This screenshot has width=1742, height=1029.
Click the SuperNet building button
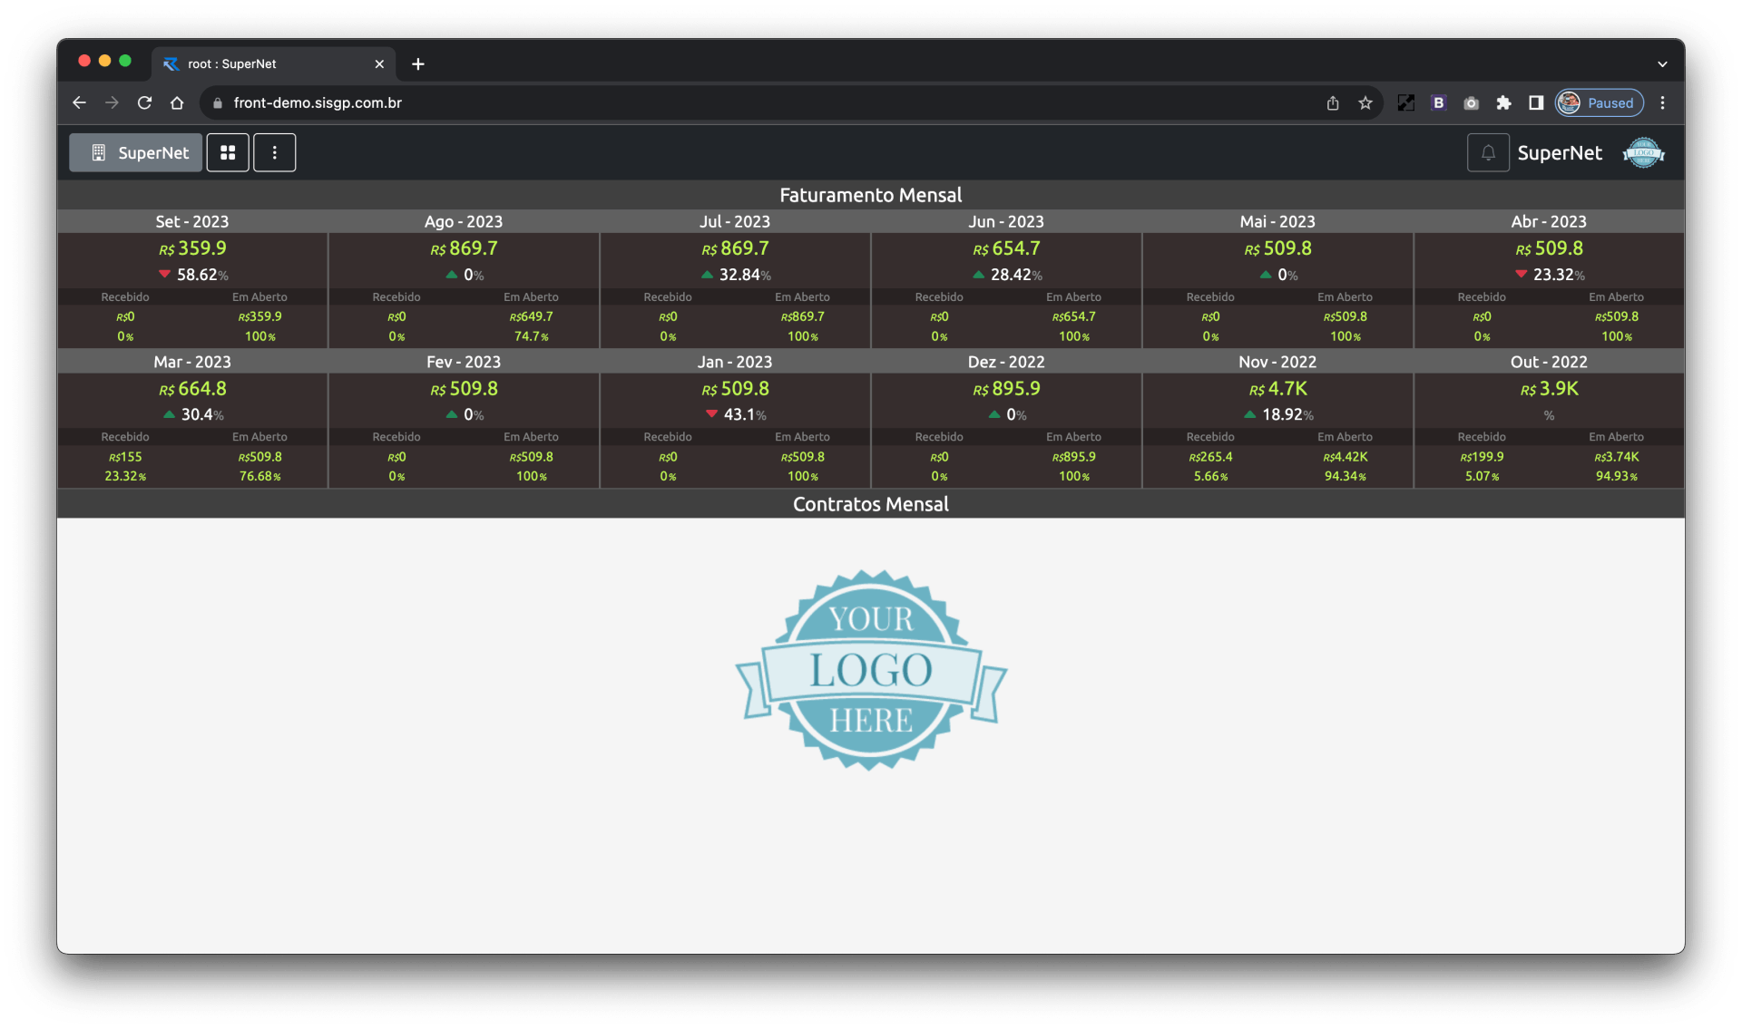coord(136,152)
